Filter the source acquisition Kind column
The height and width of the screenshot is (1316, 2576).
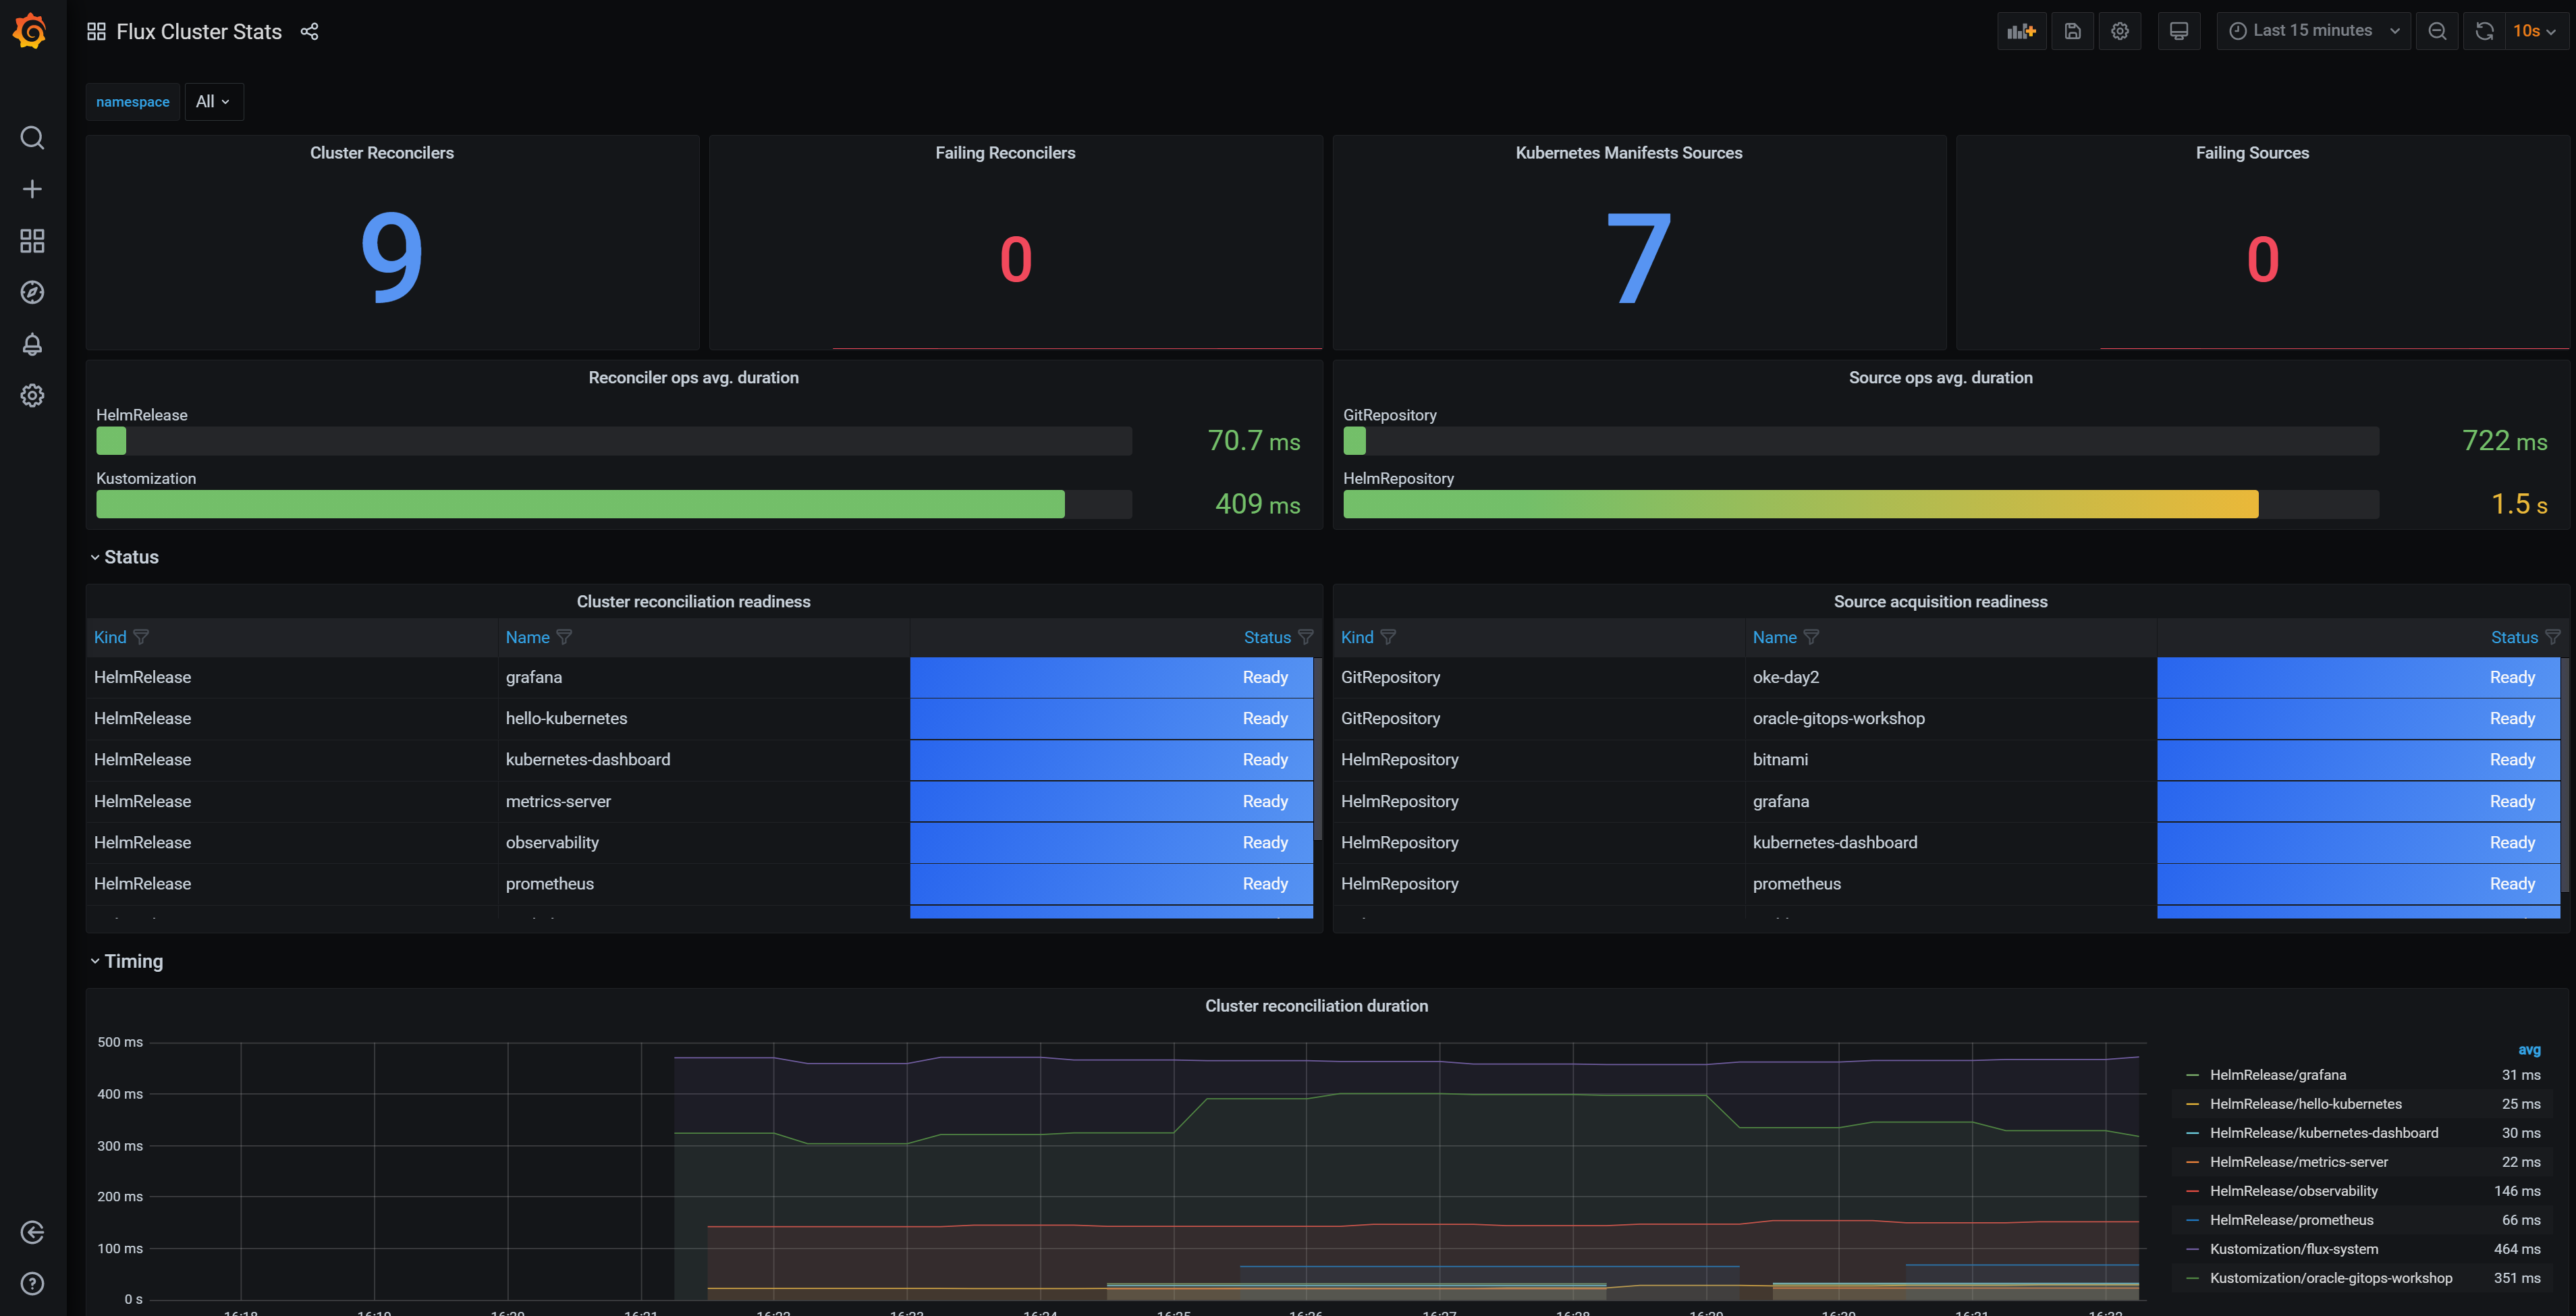1388,637
